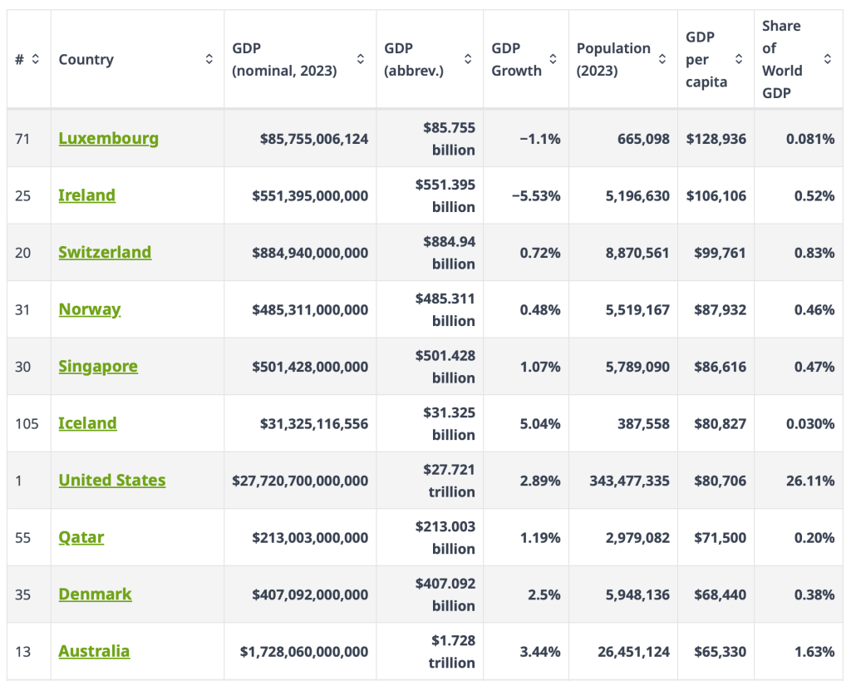Viewport: 851px width, 681px height.
Task: Open the Luxembourg country link
Action: (108, 138)
